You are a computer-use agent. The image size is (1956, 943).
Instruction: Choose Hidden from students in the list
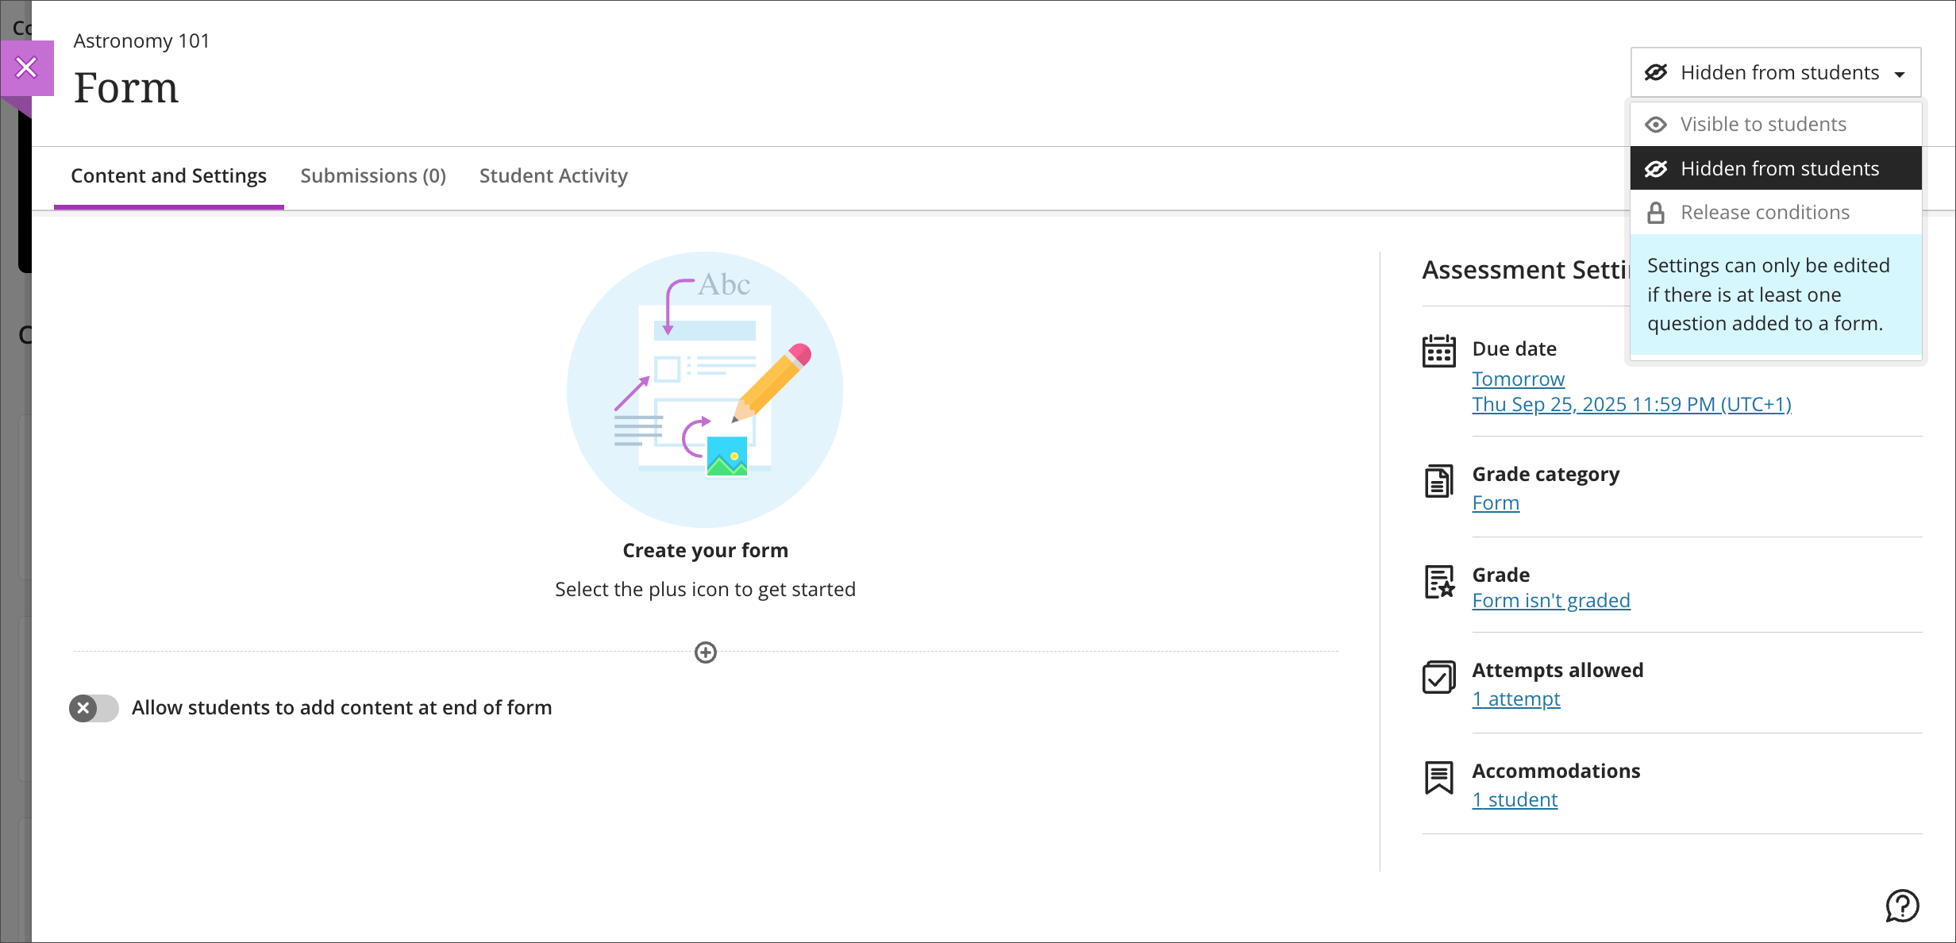[x=1778, y=168]
